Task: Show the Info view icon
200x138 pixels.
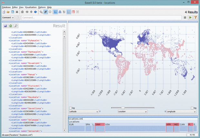Action: coord(50,12)
